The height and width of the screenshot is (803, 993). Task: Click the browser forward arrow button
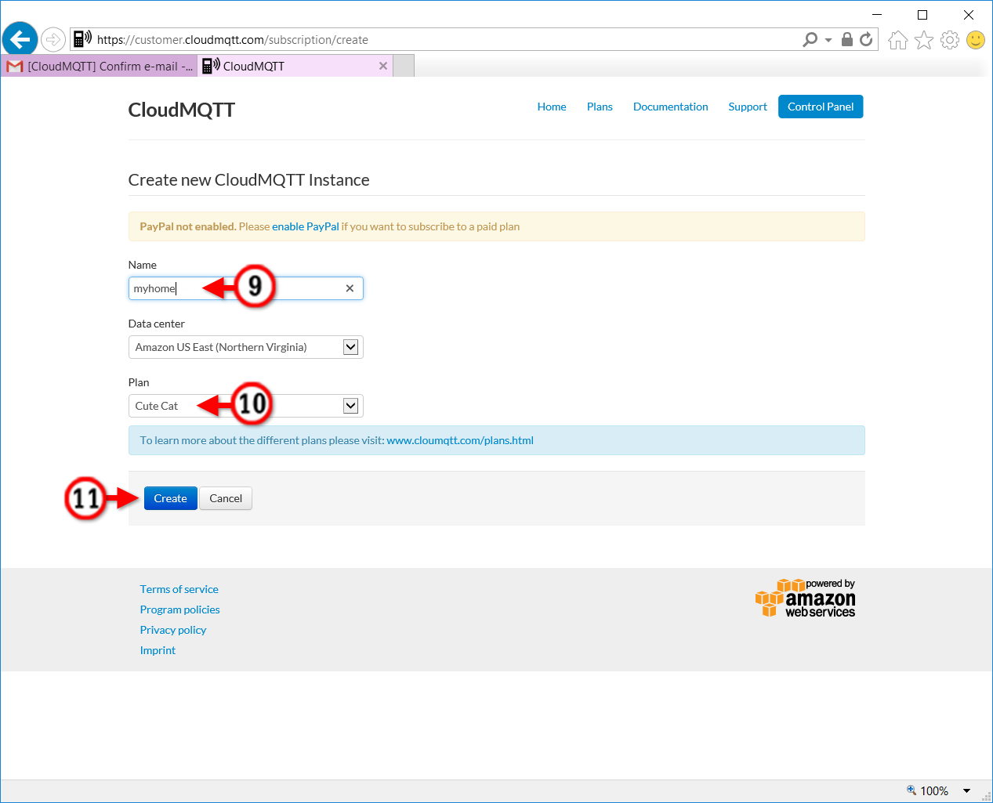pyautogui.click(x=53, y=39)
